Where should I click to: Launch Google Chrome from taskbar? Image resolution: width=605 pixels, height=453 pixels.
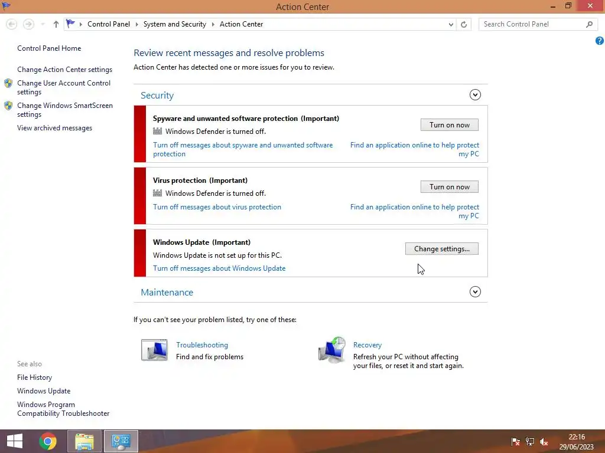[x=48, y=441]
